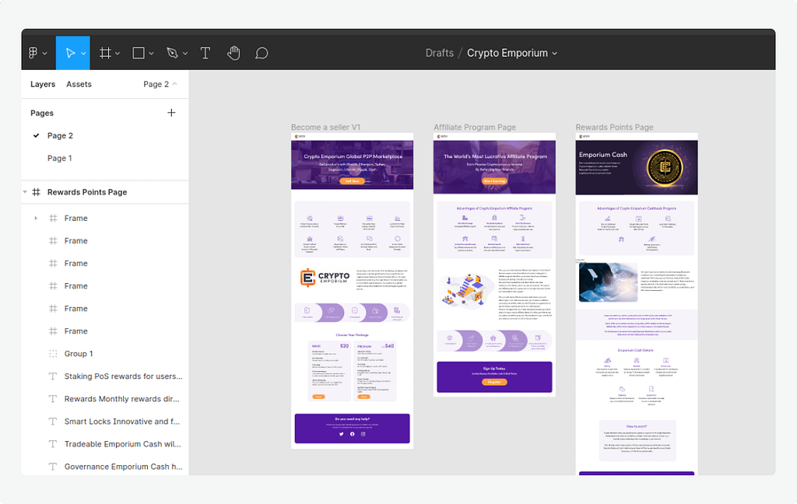Image resolution: width=797 pixels, height=504 pixels.
Task: Select the Move tool
Action: (x=70, y=53)
